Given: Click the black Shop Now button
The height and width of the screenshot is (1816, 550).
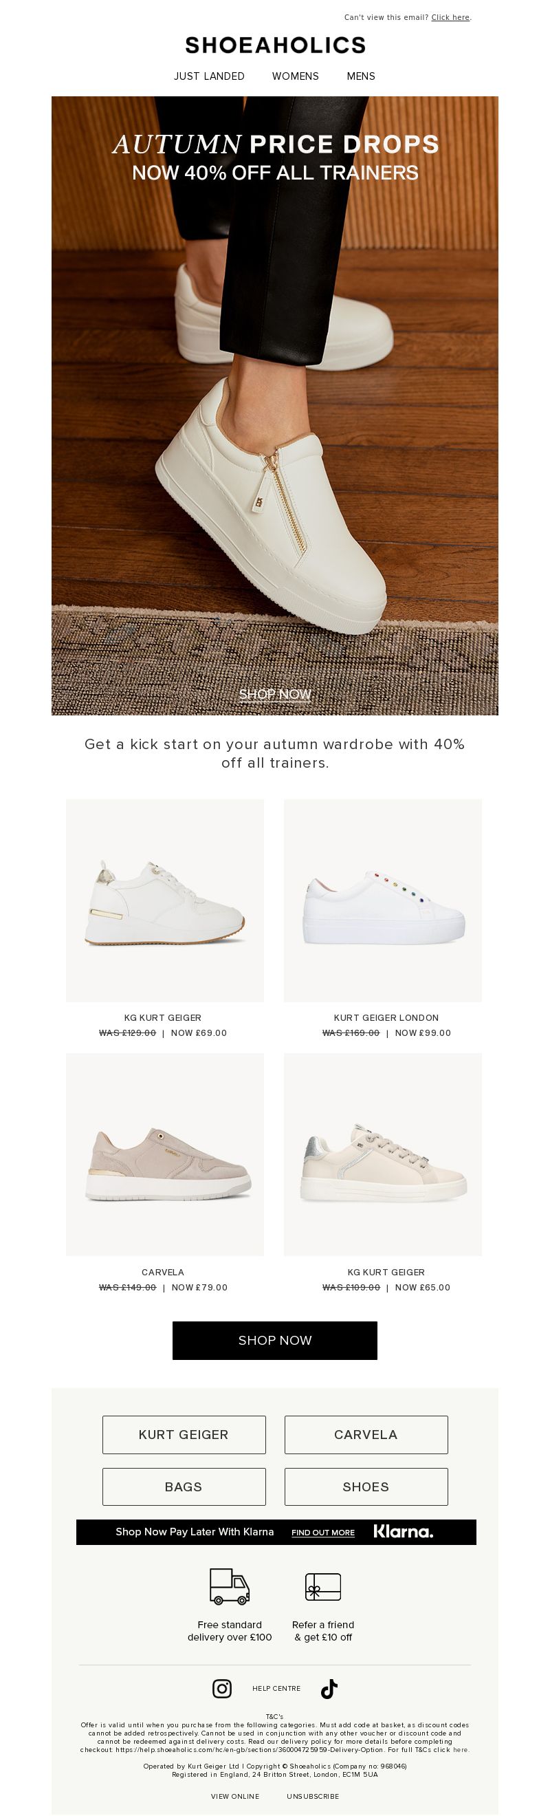Looking at the screenshot, I should [274, 1340].
